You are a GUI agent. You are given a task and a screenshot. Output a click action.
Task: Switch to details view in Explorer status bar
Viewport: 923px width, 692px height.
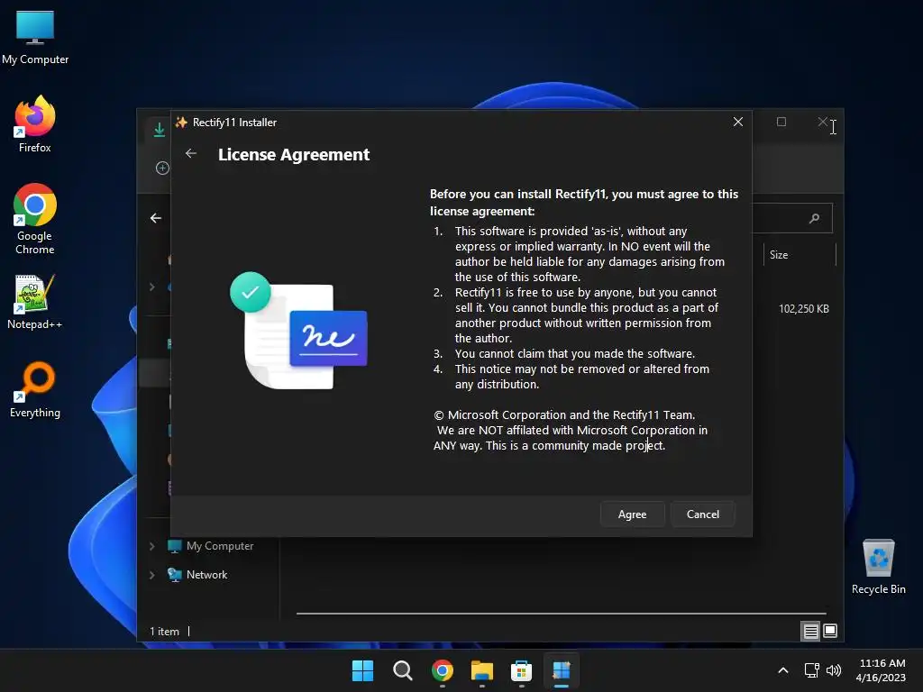810,632
